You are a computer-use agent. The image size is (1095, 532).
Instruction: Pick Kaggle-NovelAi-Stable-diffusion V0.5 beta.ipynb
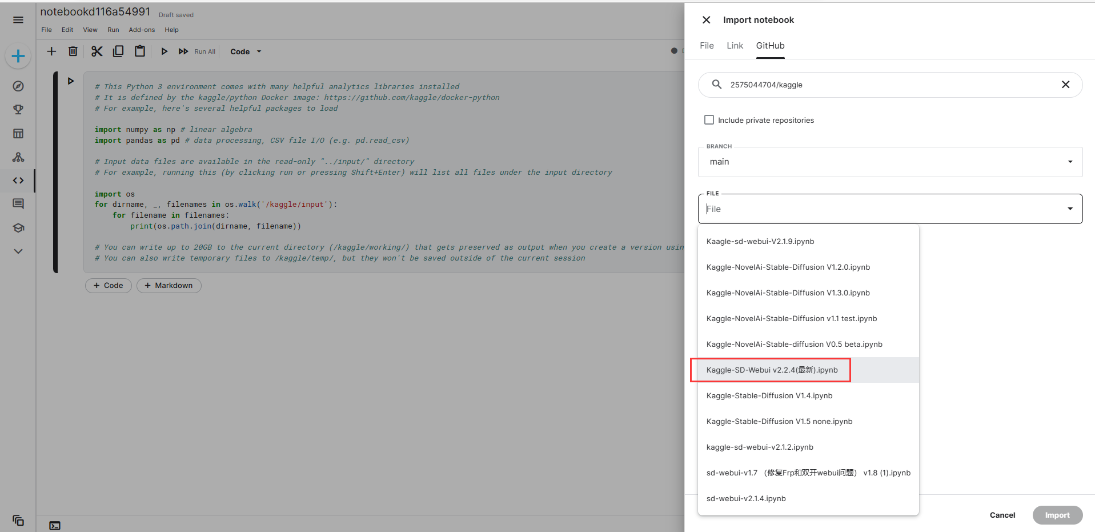[808, 345]
